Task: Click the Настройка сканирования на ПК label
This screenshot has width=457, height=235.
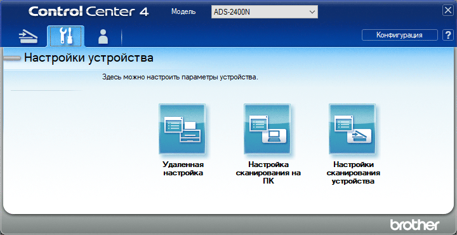Action: [268, 173]
